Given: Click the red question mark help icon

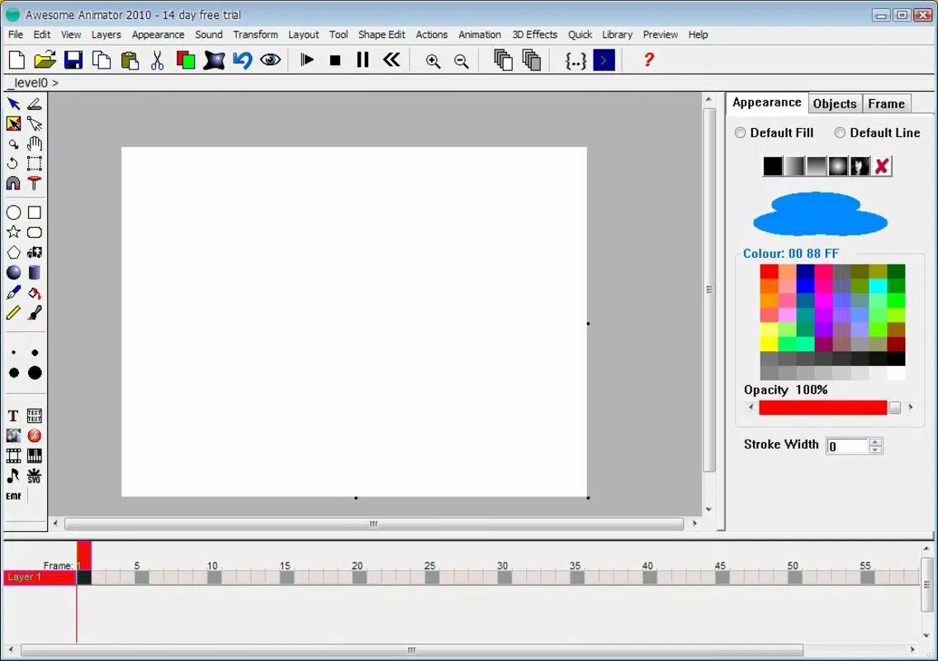Looking at the screenshot, I should [x=648, y=59].
